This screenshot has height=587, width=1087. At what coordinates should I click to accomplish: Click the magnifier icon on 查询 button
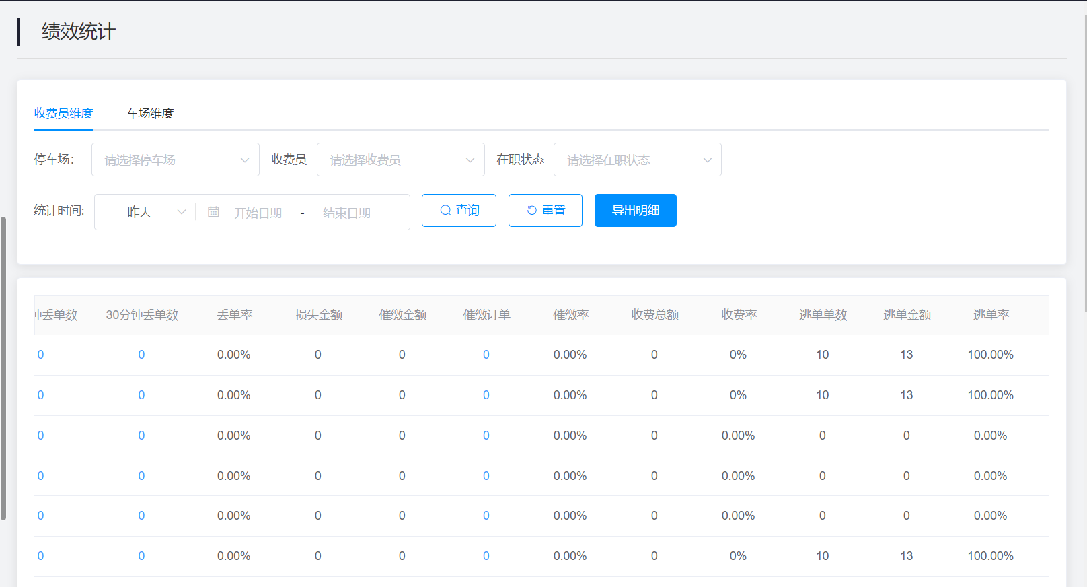point(445,211)
